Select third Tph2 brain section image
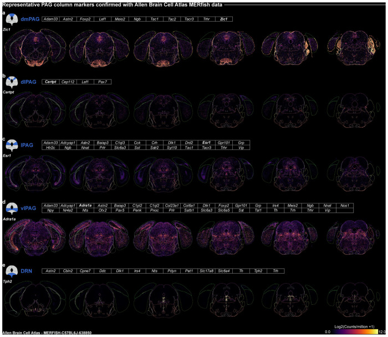This screenshot has height=337, width=388. 162,300
